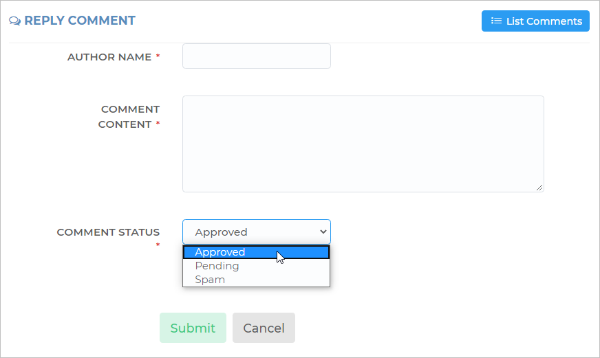Click the chevron arrow of Comment Status select
This screenshot has height=358, width=600.
323,232
